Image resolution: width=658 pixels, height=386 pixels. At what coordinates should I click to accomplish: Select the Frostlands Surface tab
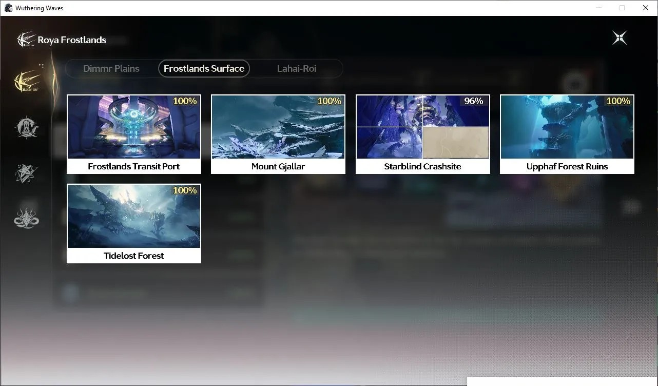(x=204, y=69)
